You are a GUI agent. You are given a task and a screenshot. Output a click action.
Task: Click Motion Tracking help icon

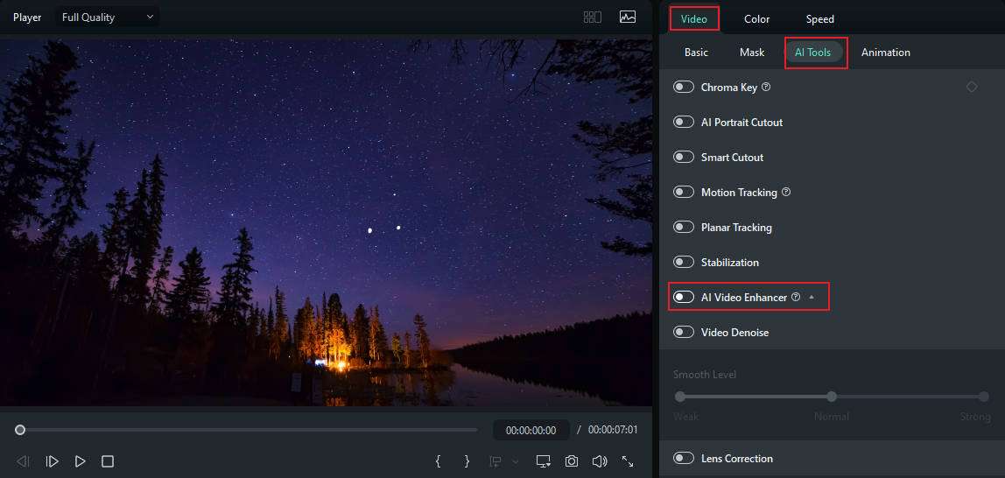pyautogui.click(x=786, y=193)
